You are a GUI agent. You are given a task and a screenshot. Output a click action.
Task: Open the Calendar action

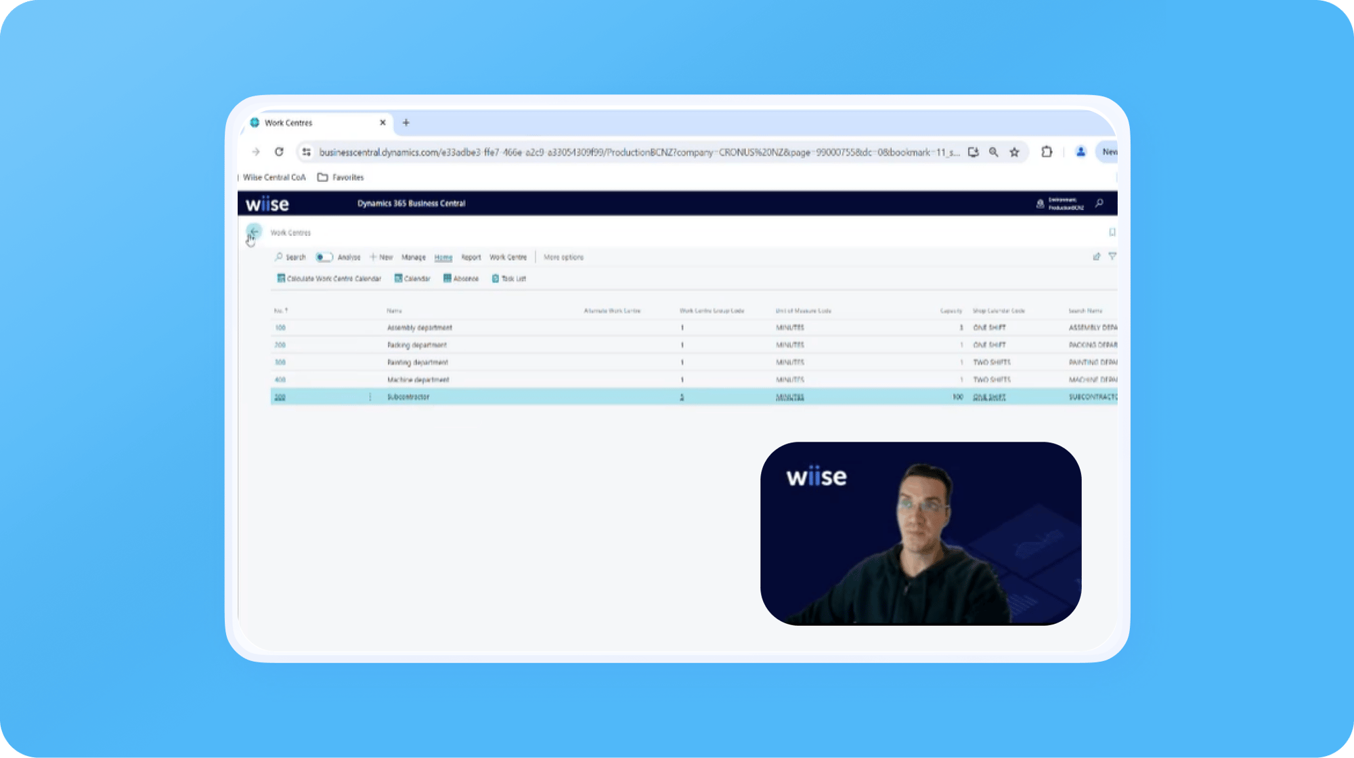(x=412, y=278)
